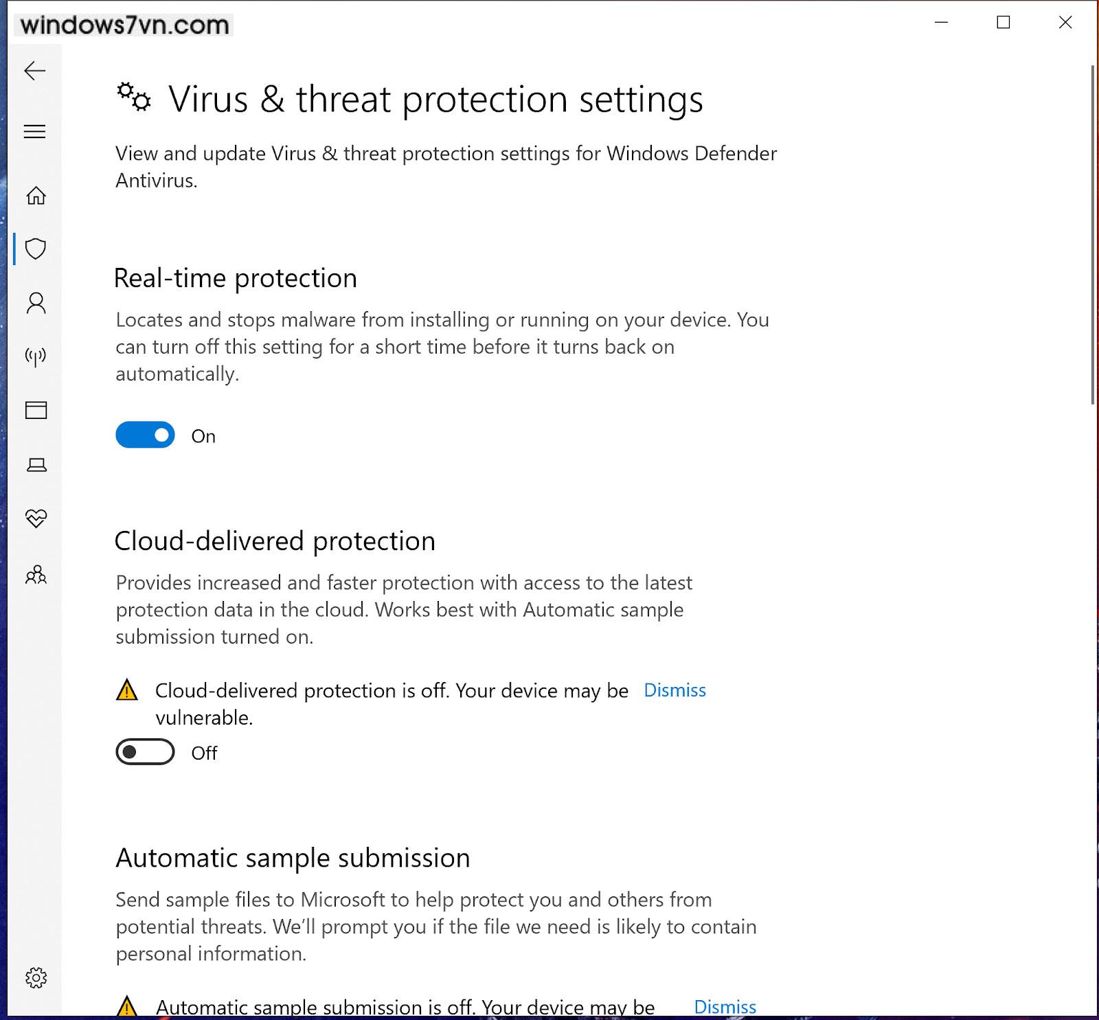
Task: Open Virus & threat protection shield icon
Action: click(36, 249)
